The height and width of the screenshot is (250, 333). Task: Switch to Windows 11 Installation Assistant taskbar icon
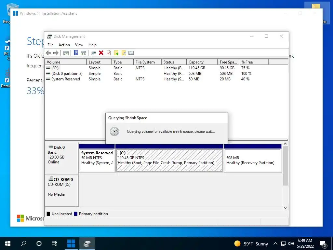tap(71, 243)
